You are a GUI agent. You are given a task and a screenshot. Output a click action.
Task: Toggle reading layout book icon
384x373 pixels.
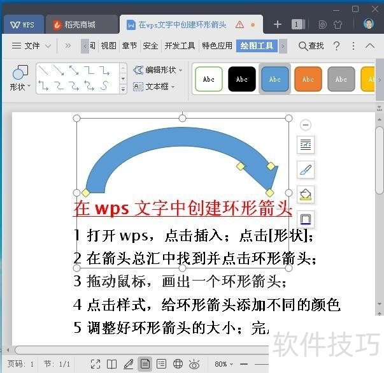tap(111, 364)
